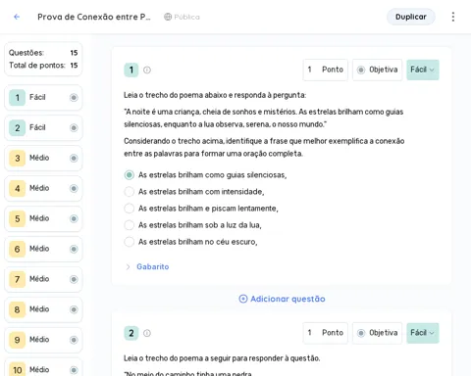Click the objective-type icon on sidebar row 6

pyautogui.click(x=74, y=249)
